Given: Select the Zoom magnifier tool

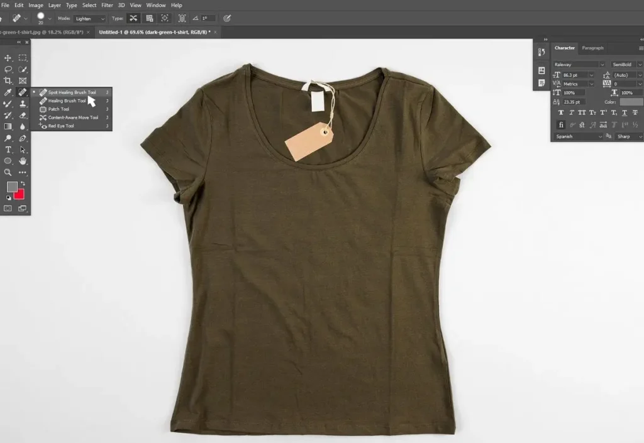Looking at the screenshot, I should point(8,172).
